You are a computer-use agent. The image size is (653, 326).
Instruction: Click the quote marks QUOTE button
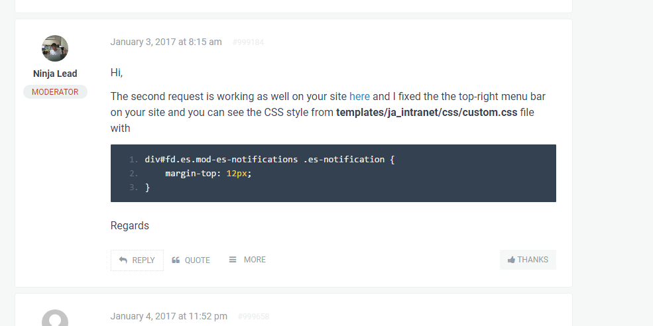[x=191, y=260]
